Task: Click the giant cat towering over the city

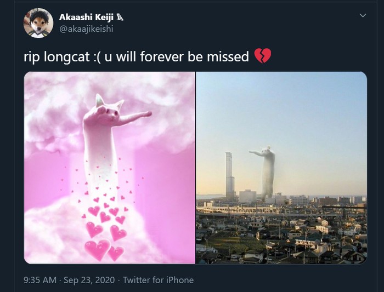Action: click(267, 170)
